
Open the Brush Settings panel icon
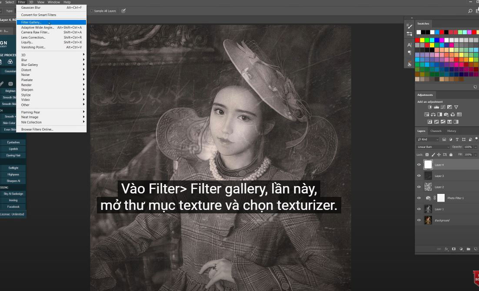409,26
